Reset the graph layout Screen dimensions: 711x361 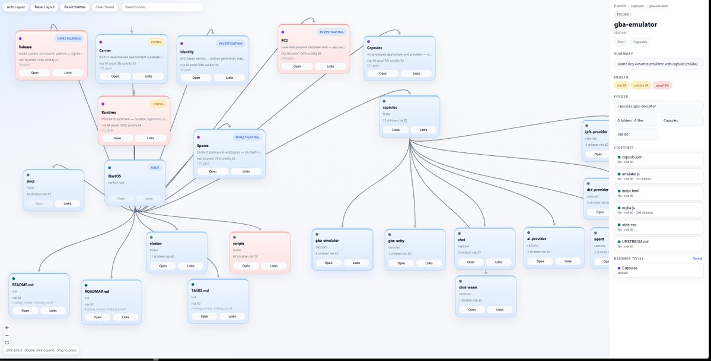coord(44,7)
